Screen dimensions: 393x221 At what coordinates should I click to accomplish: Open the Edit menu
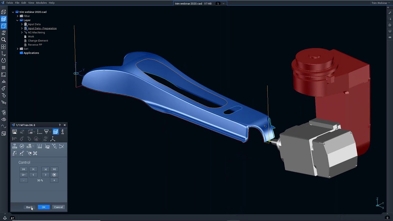click(x=24, y=3)
